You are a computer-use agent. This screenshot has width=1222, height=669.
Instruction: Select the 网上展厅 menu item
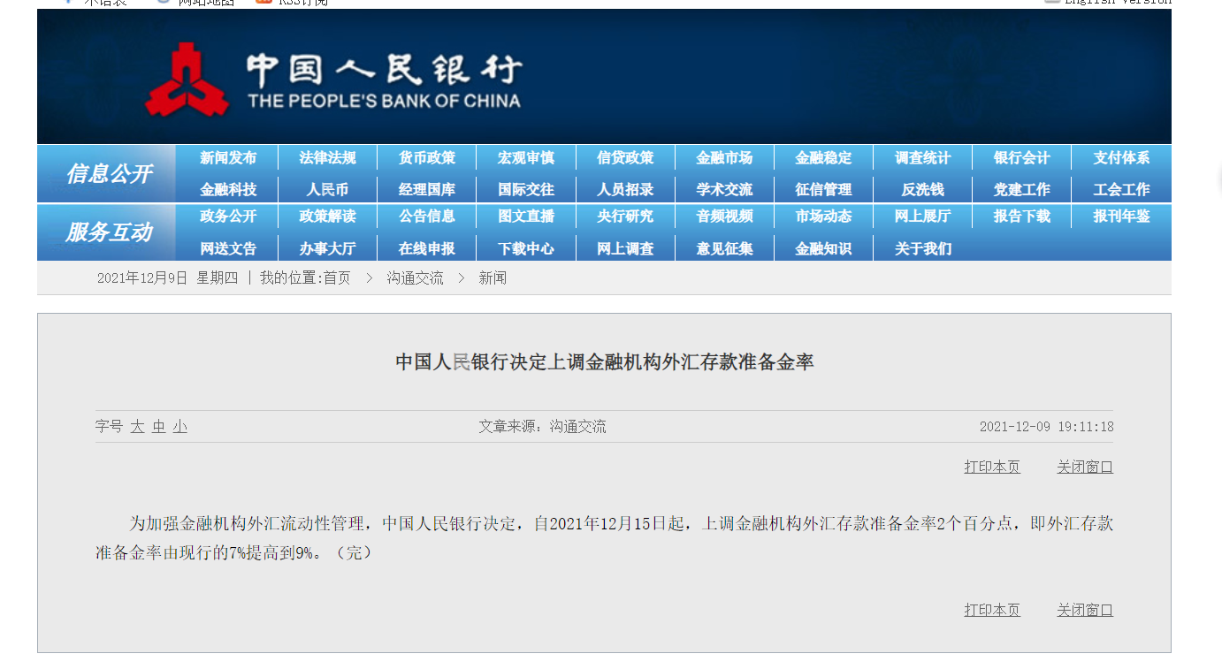tap(922, 217)
